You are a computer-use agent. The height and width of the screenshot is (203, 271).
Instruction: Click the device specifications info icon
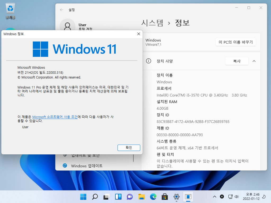(x=148, y=61)
